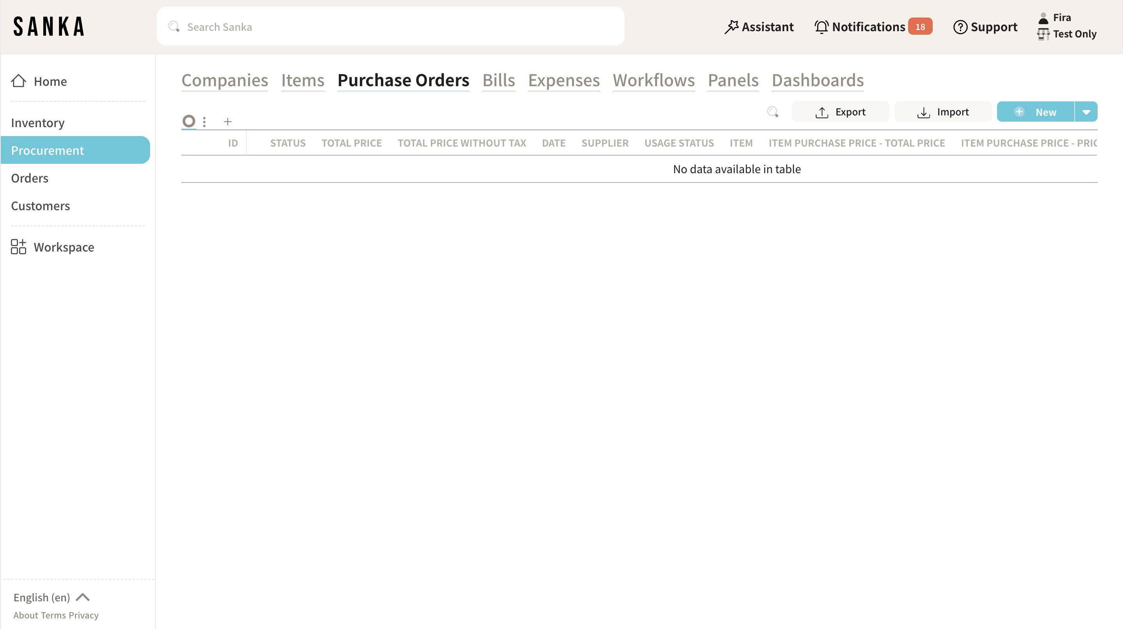Expand the New button dropdown arrow
Image resolution: width=1123 pixels, height=629 pixels.
[x=1086, y=112]
